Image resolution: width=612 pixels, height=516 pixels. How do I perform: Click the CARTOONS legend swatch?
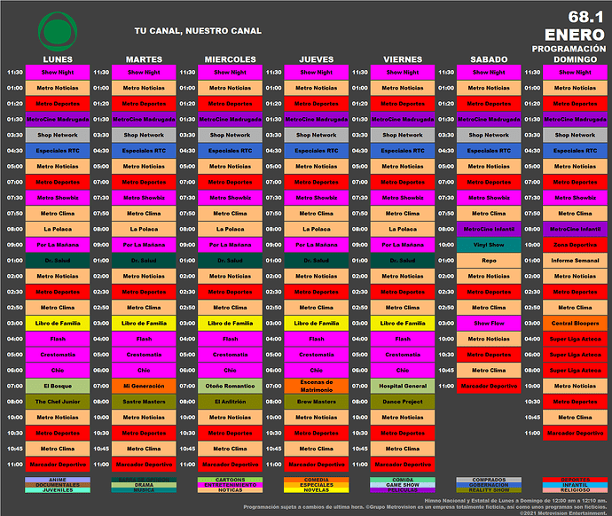point(231,480)
